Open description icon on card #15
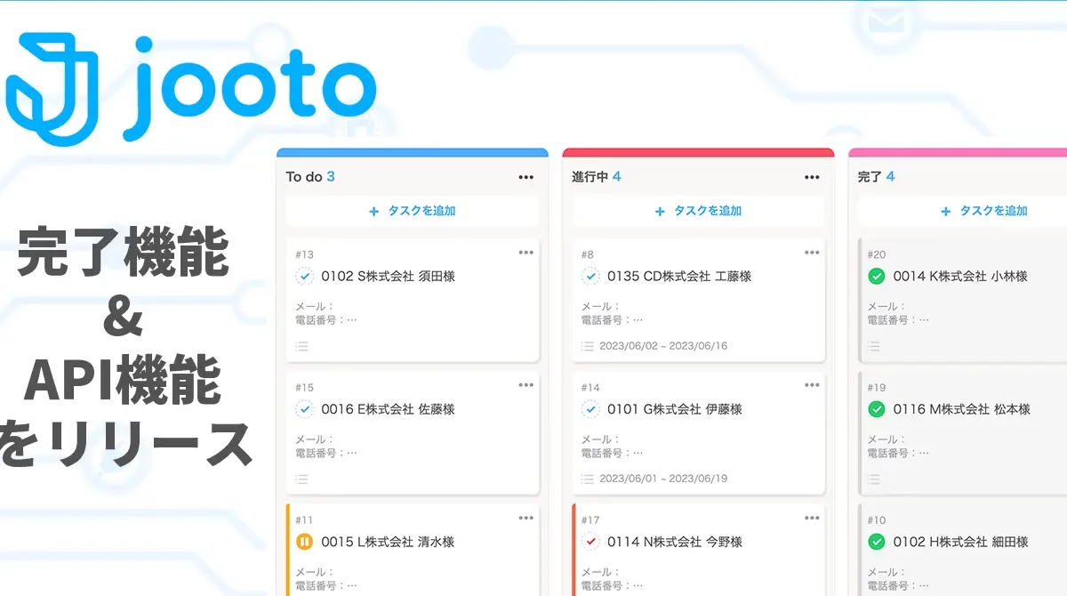Viewport: 1067px width, 596px height. (301, 479)
